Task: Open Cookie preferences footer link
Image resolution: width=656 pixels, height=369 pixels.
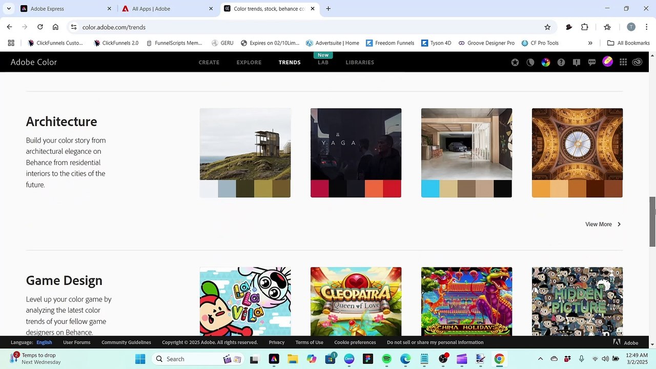Action: click(355, 342)
